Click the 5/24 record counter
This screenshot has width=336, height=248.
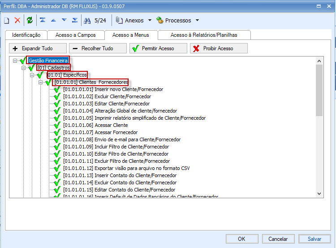pos(100,21)
